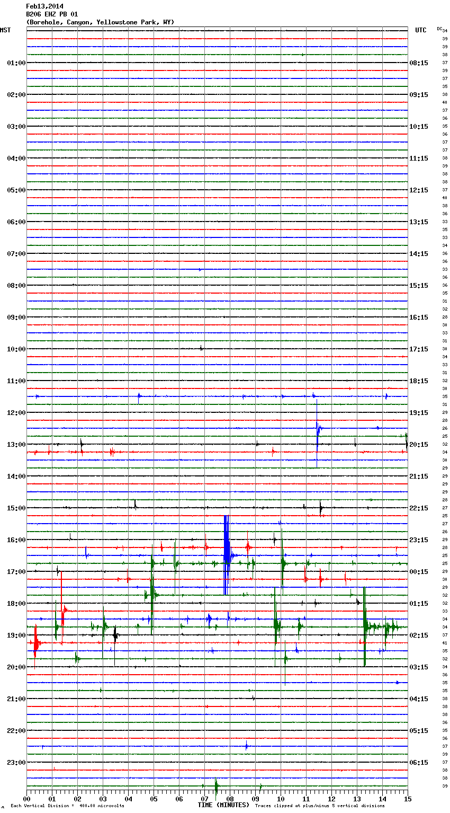Screen dimensions: 450x813
Task: Select the 20:00 MST time label
Action: pyautogui.click(x=16, y=667)
